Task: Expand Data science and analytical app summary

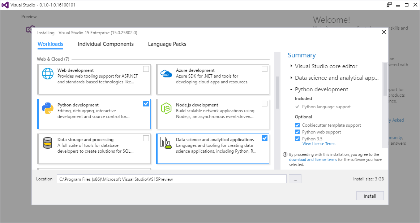Action: point(291,78)
